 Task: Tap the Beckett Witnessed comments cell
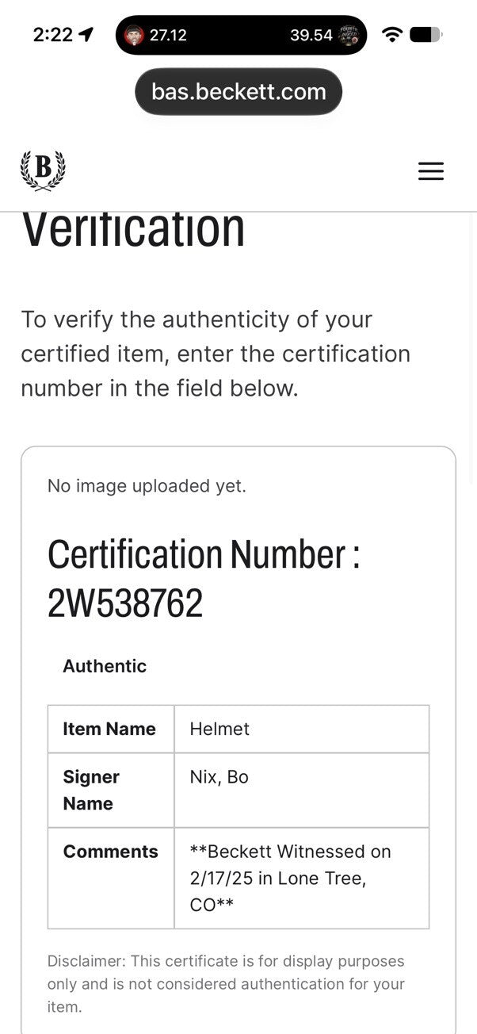302,878
